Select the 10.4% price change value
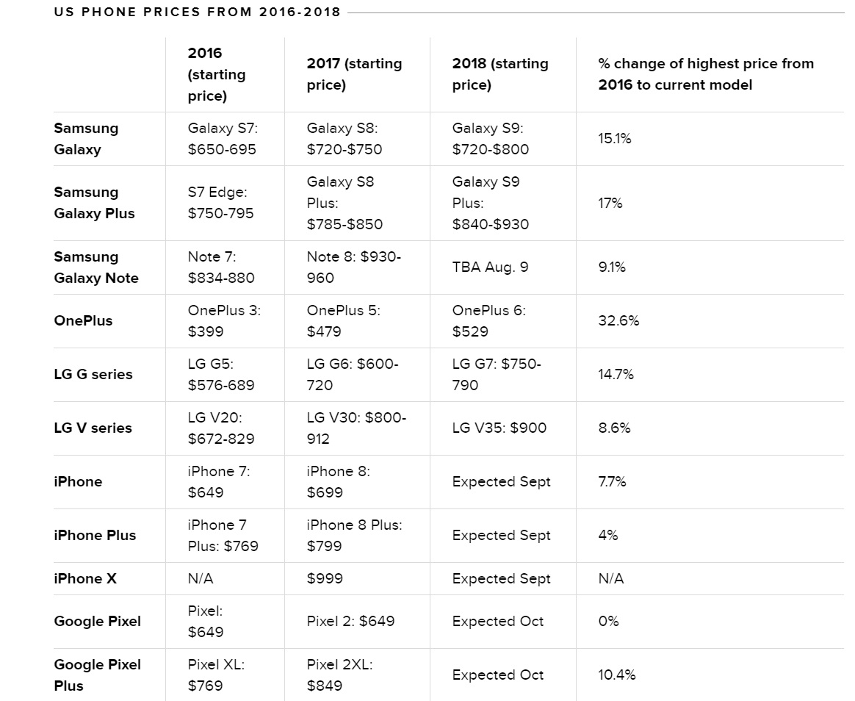 coord(617,675)
